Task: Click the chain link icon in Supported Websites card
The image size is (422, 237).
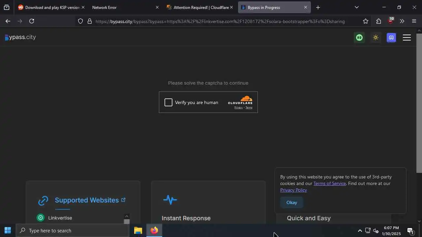Action: [43, 200]
